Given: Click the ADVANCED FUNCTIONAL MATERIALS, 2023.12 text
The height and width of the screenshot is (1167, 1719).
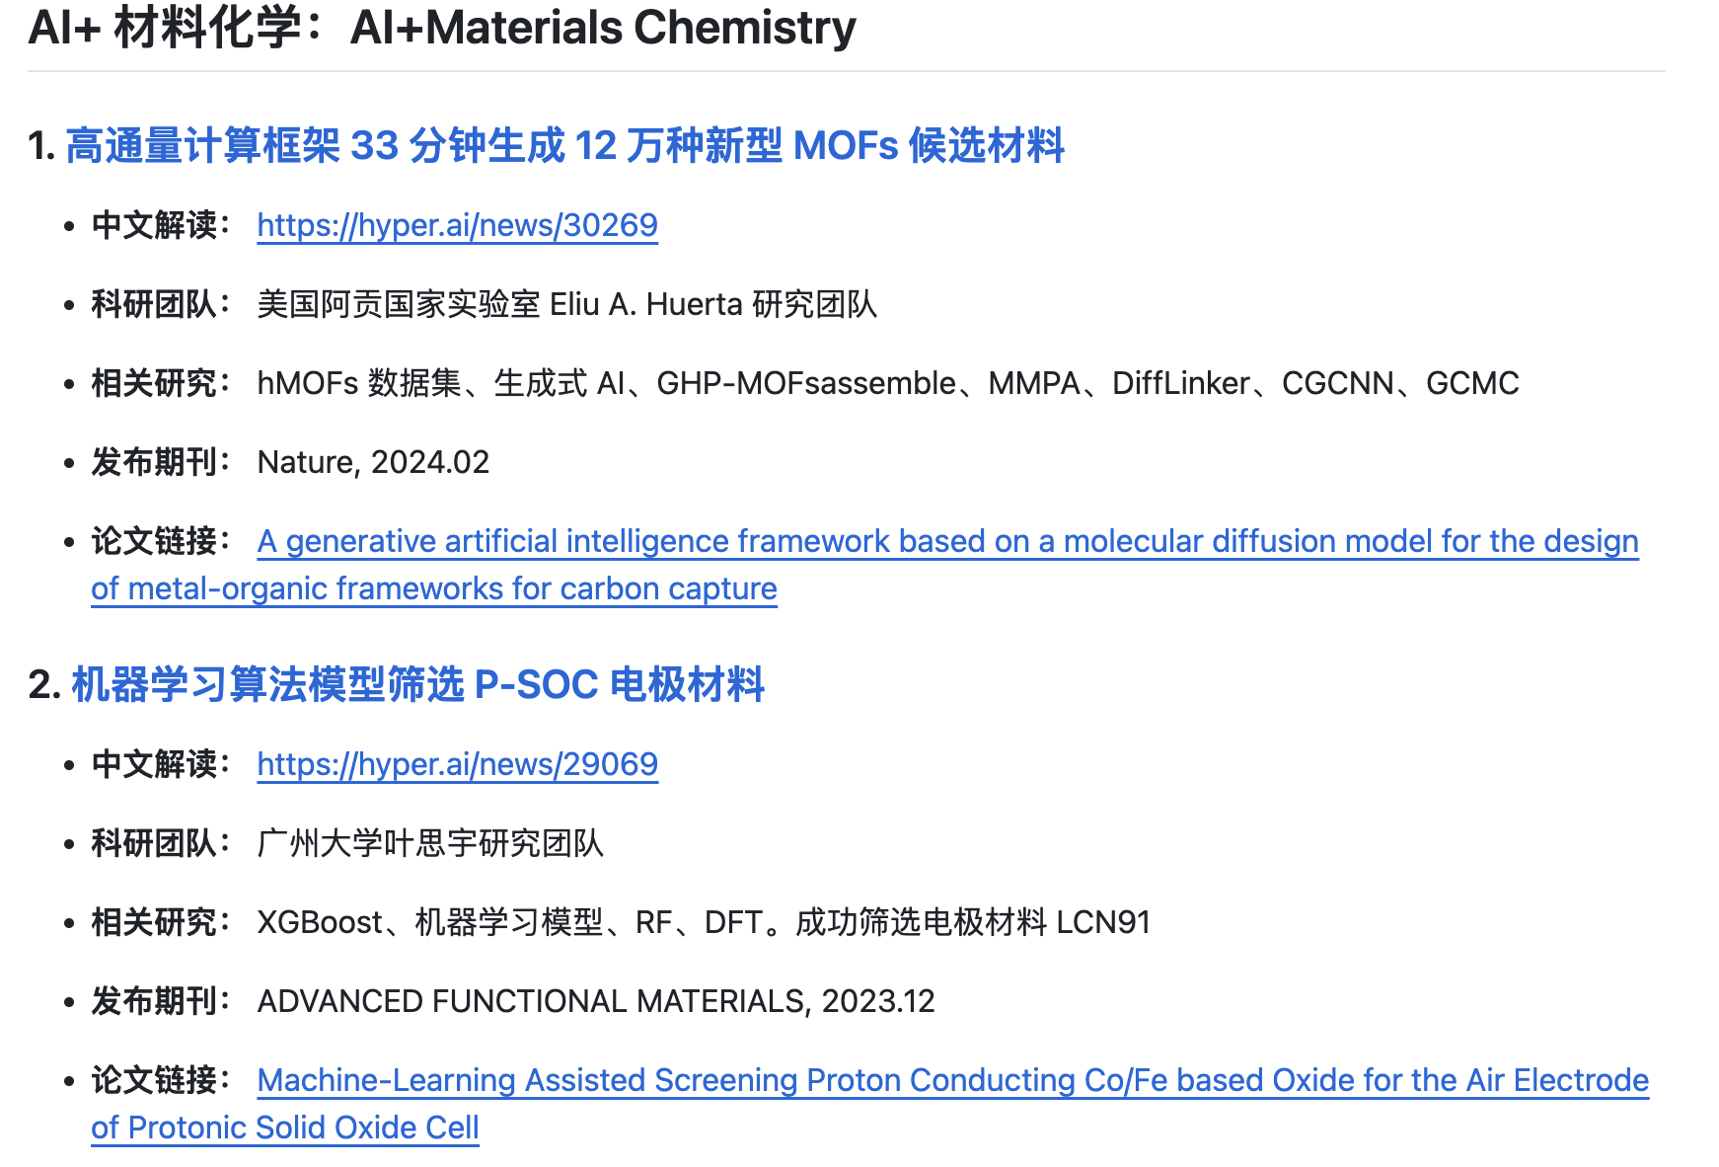Looking at the screenshot, I should (595, 1001).
